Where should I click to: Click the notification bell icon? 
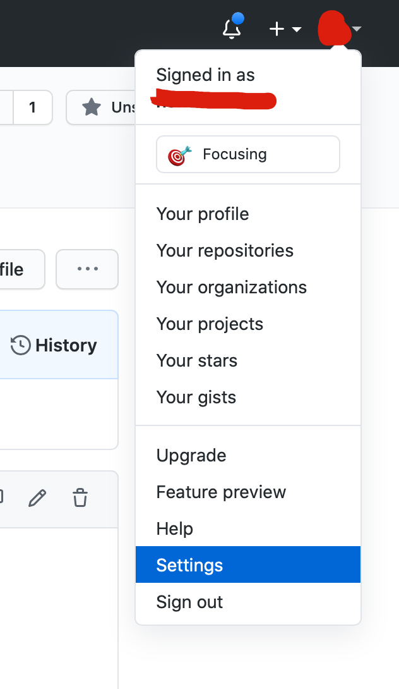pyautogui.click(x=232, y=28)
